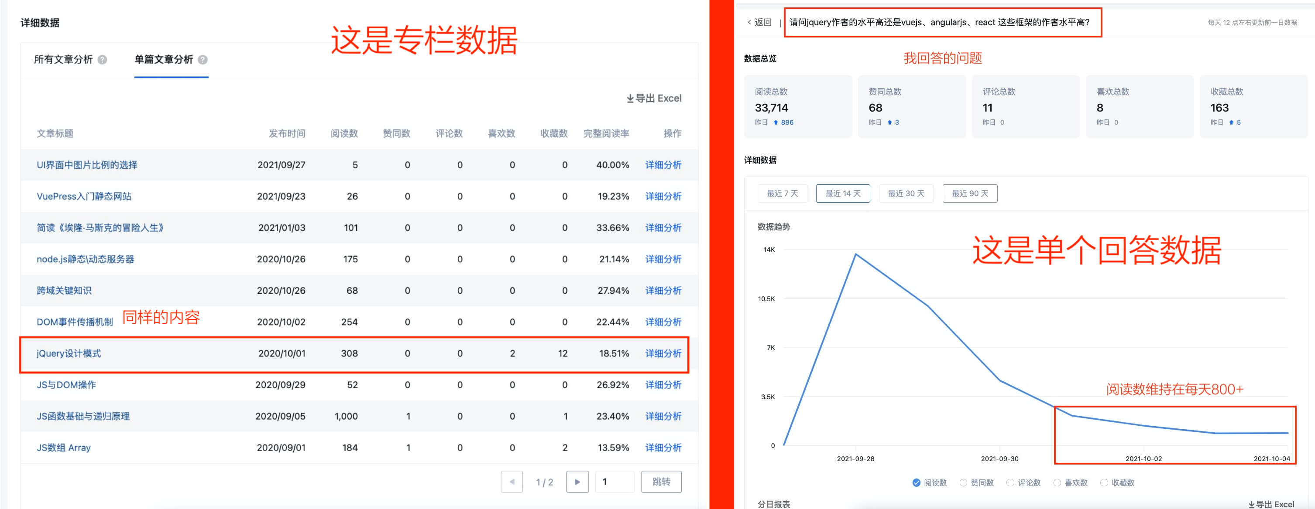The width and height of the screenshot is (1315, 509).
Task: Click the 返回 back chevron
Action: pyautogui.click(x=749, y=22)
